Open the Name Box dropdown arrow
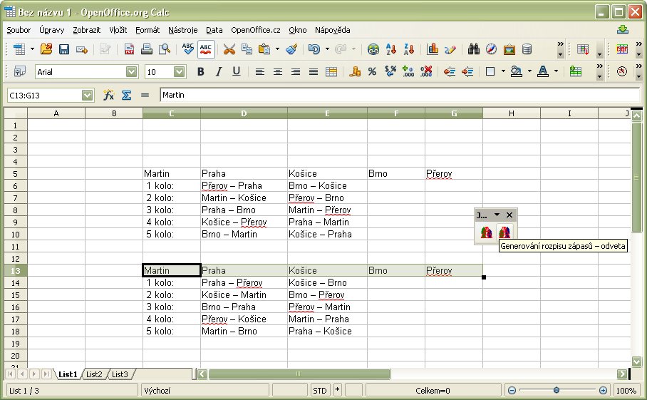This screenshot has height=400, width=647. point(87,96)
